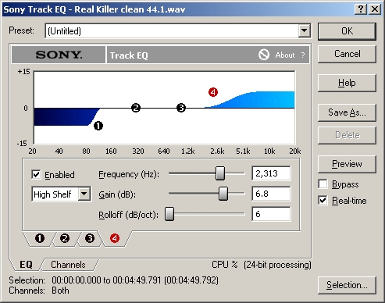Open the Channels tab
This screenshot has height=303, width=385.
pos(68,265)
